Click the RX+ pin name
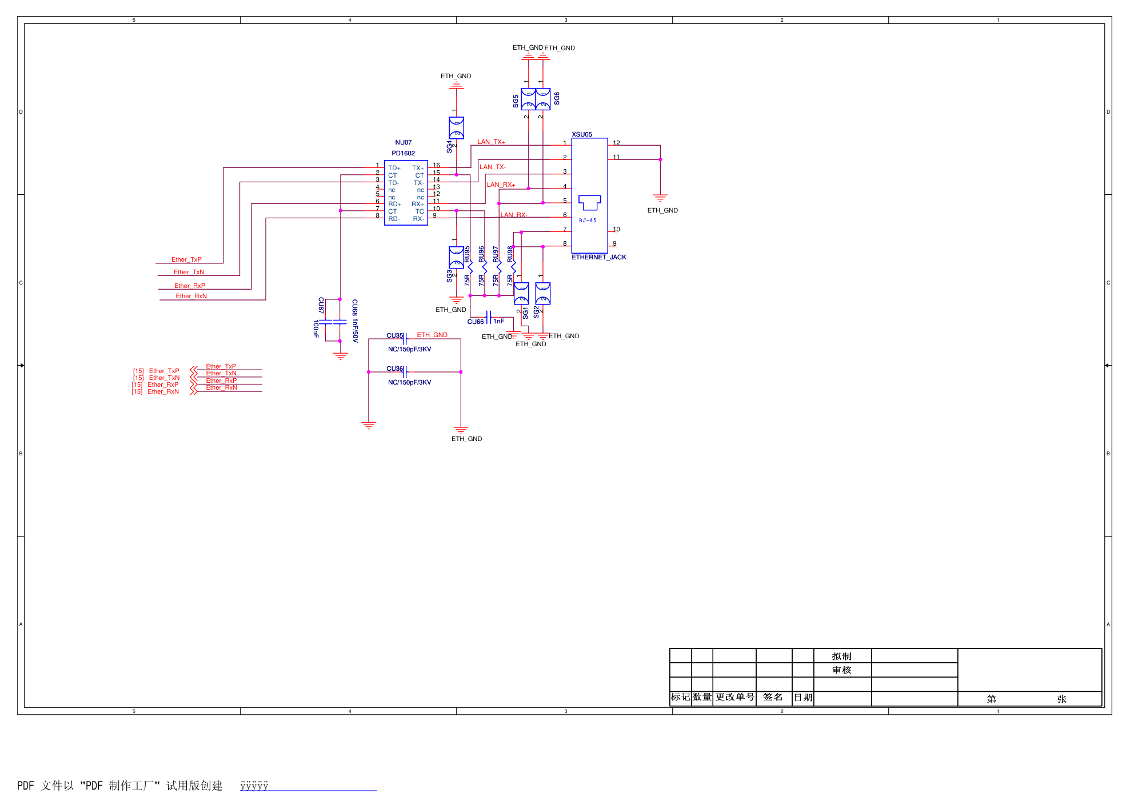1134x801 pixels. click(x=418, y=204)
